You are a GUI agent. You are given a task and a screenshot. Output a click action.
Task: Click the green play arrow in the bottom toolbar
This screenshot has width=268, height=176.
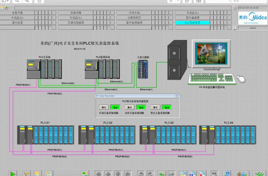13,173
